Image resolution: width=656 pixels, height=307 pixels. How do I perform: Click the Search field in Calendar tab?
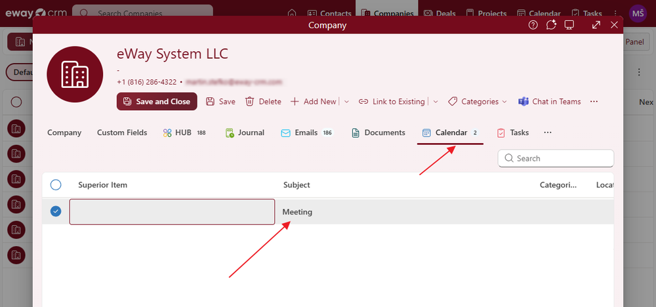[561, 158]
